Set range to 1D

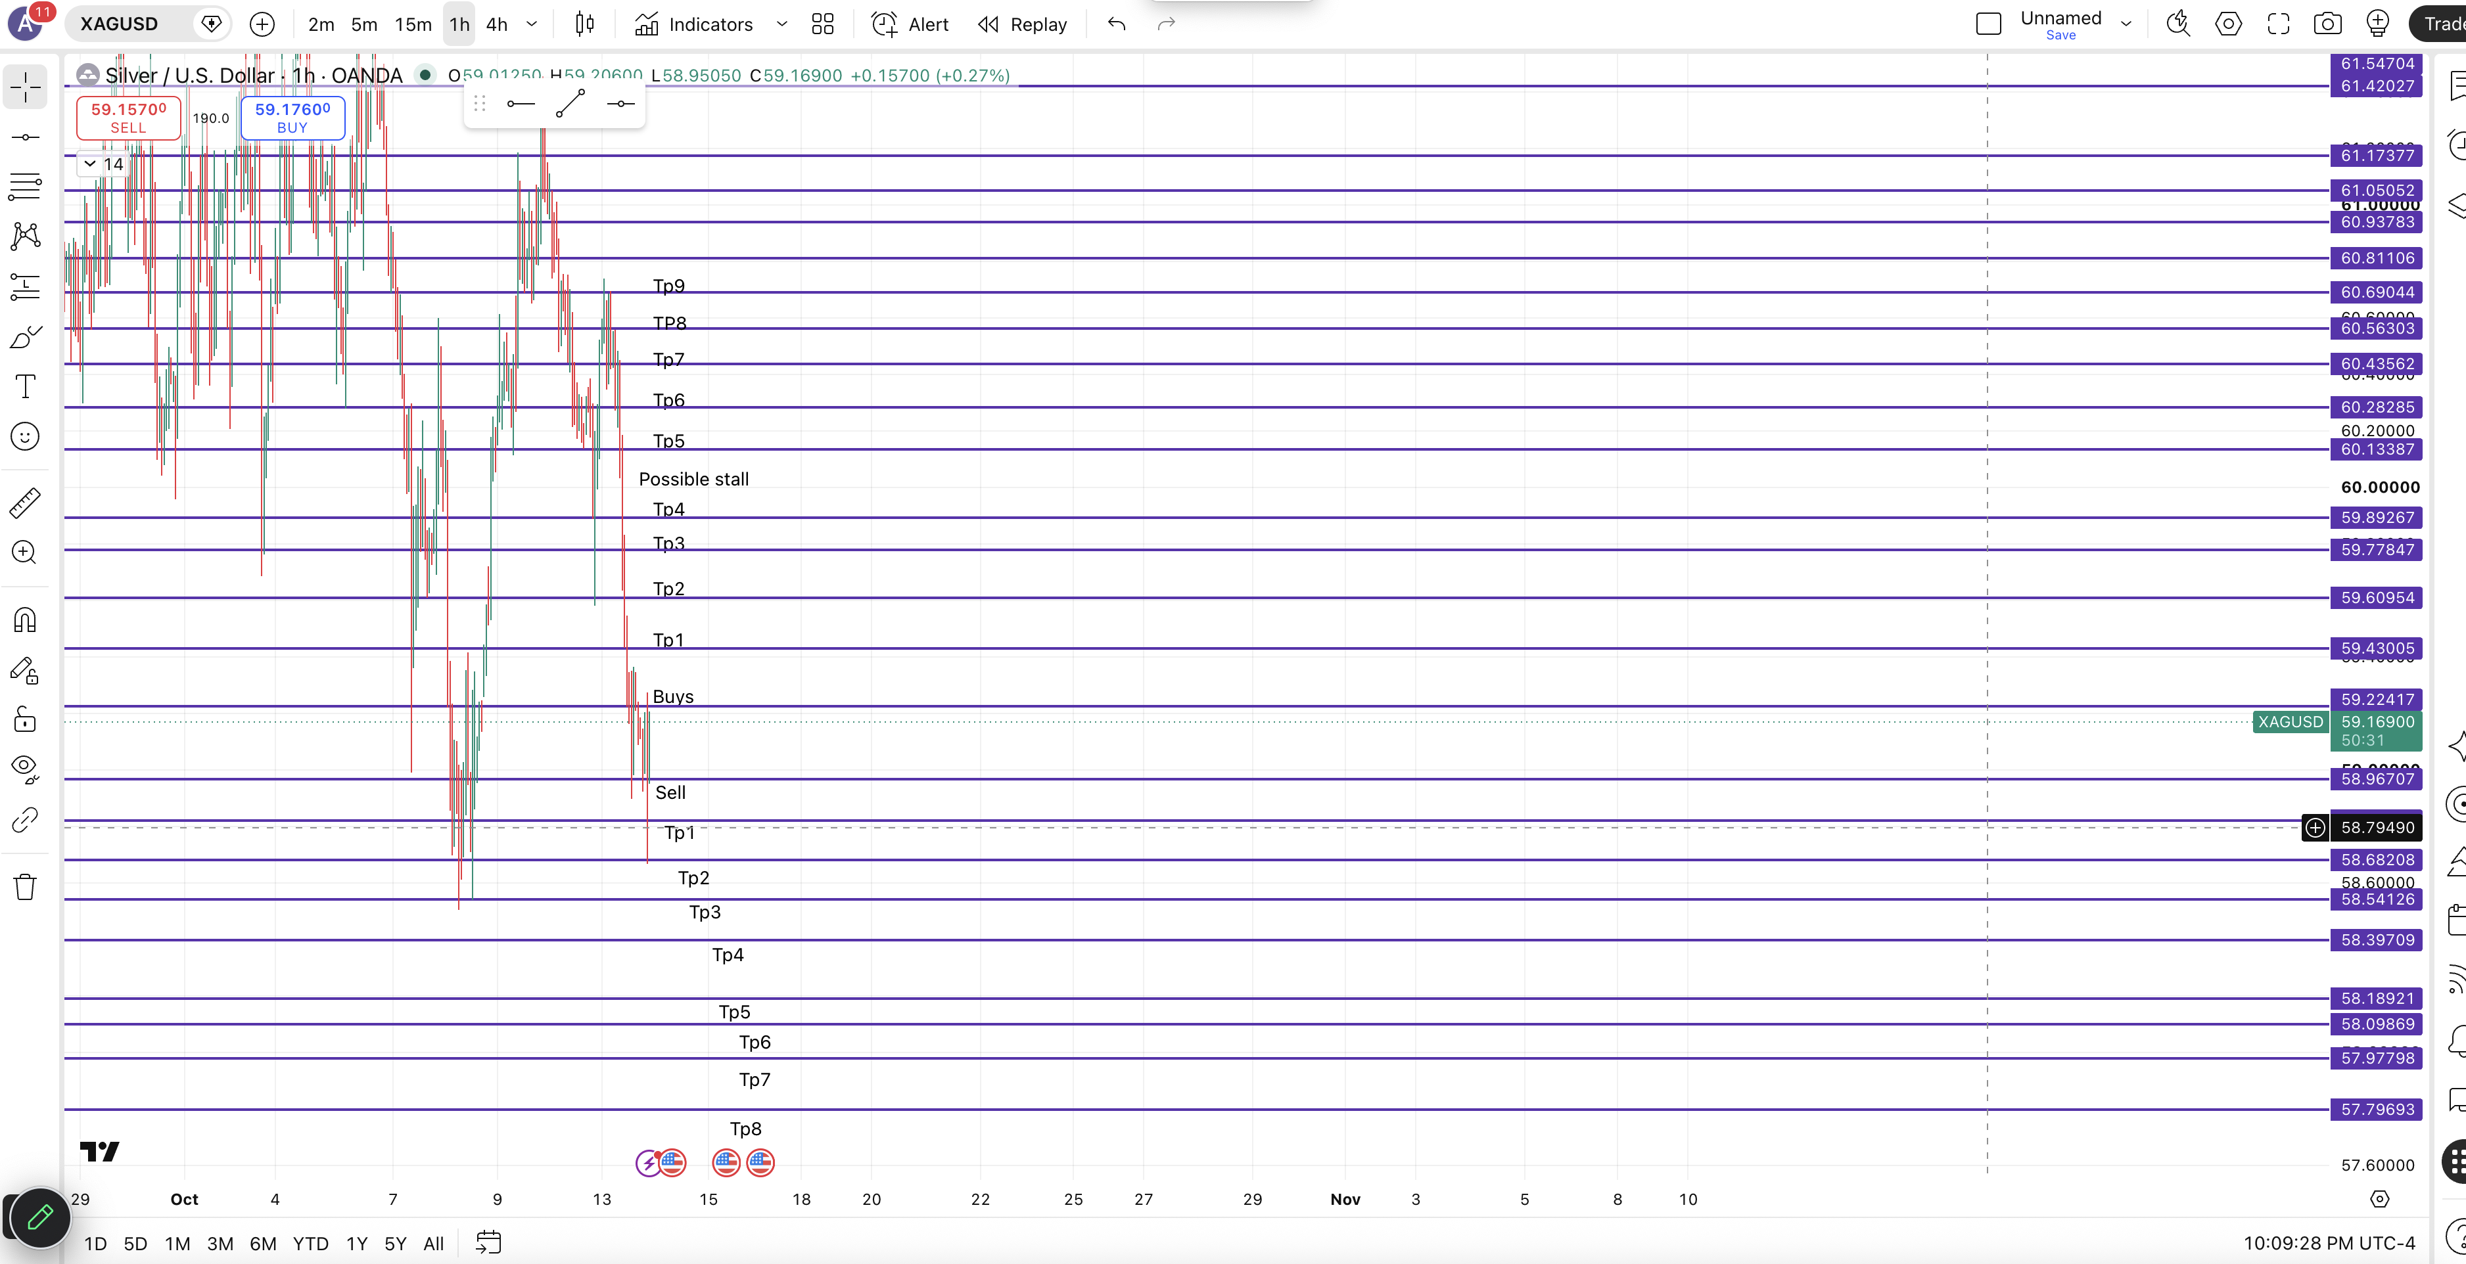coord(96,1243)
